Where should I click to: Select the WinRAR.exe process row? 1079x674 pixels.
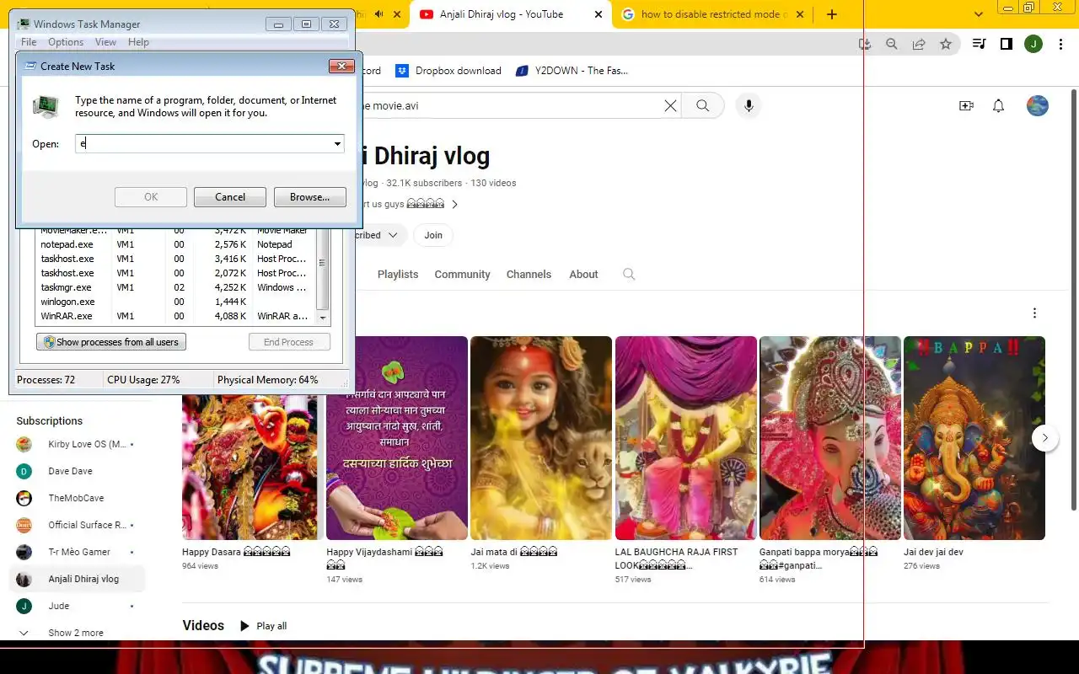[175, 316]
